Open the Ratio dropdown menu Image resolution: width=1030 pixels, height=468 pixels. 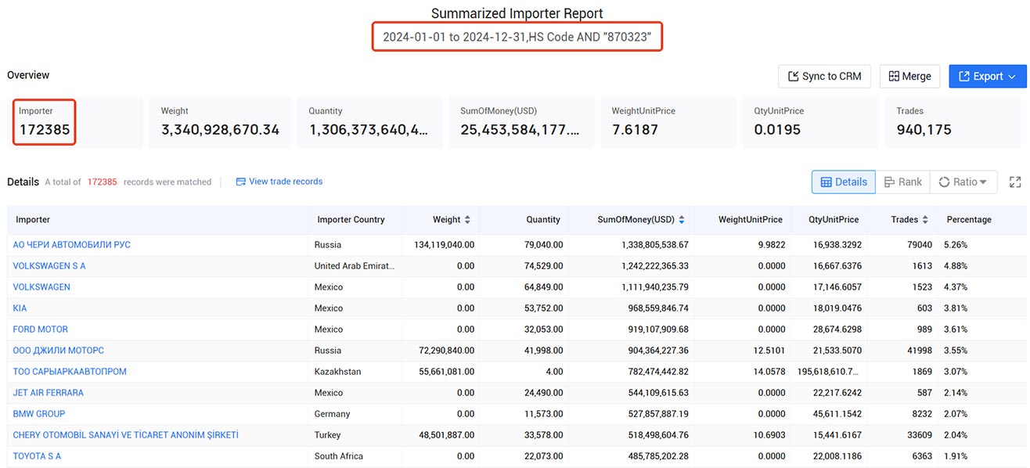[963, 182]
